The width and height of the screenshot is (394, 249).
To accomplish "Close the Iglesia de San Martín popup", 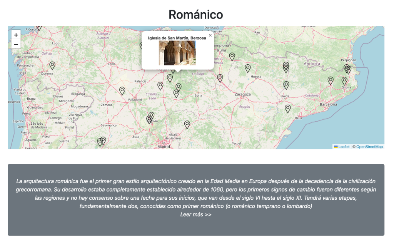I will click(x=210, y=35).
